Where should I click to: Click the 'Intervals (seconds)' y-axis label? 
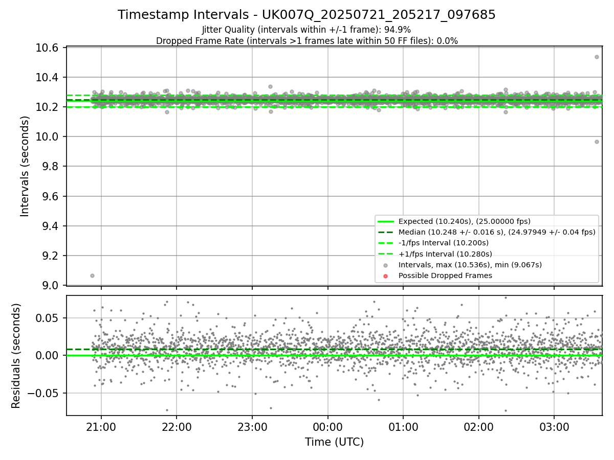coord(25,166)
